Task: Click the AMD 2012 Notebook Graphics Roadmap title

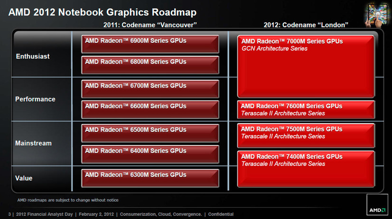Action: coord(103,12)
